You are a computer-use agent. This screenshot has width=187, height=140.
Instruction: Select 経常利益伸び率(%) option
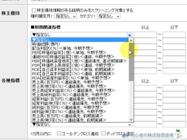[x=80, y=103]
